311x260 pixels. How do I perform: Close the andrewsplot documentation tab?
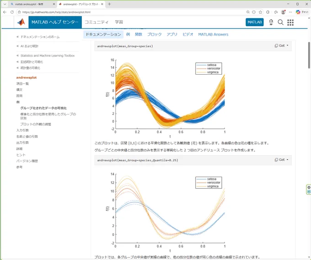102,4
